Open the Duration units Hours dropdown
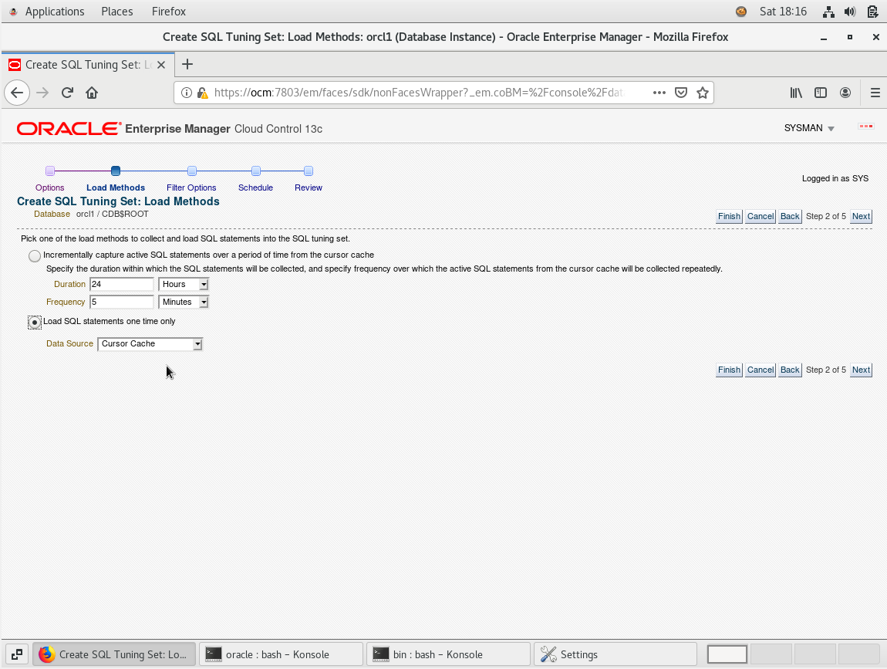Image resolution: width=887 pixels, height=669 pixels. coord(184,284)
